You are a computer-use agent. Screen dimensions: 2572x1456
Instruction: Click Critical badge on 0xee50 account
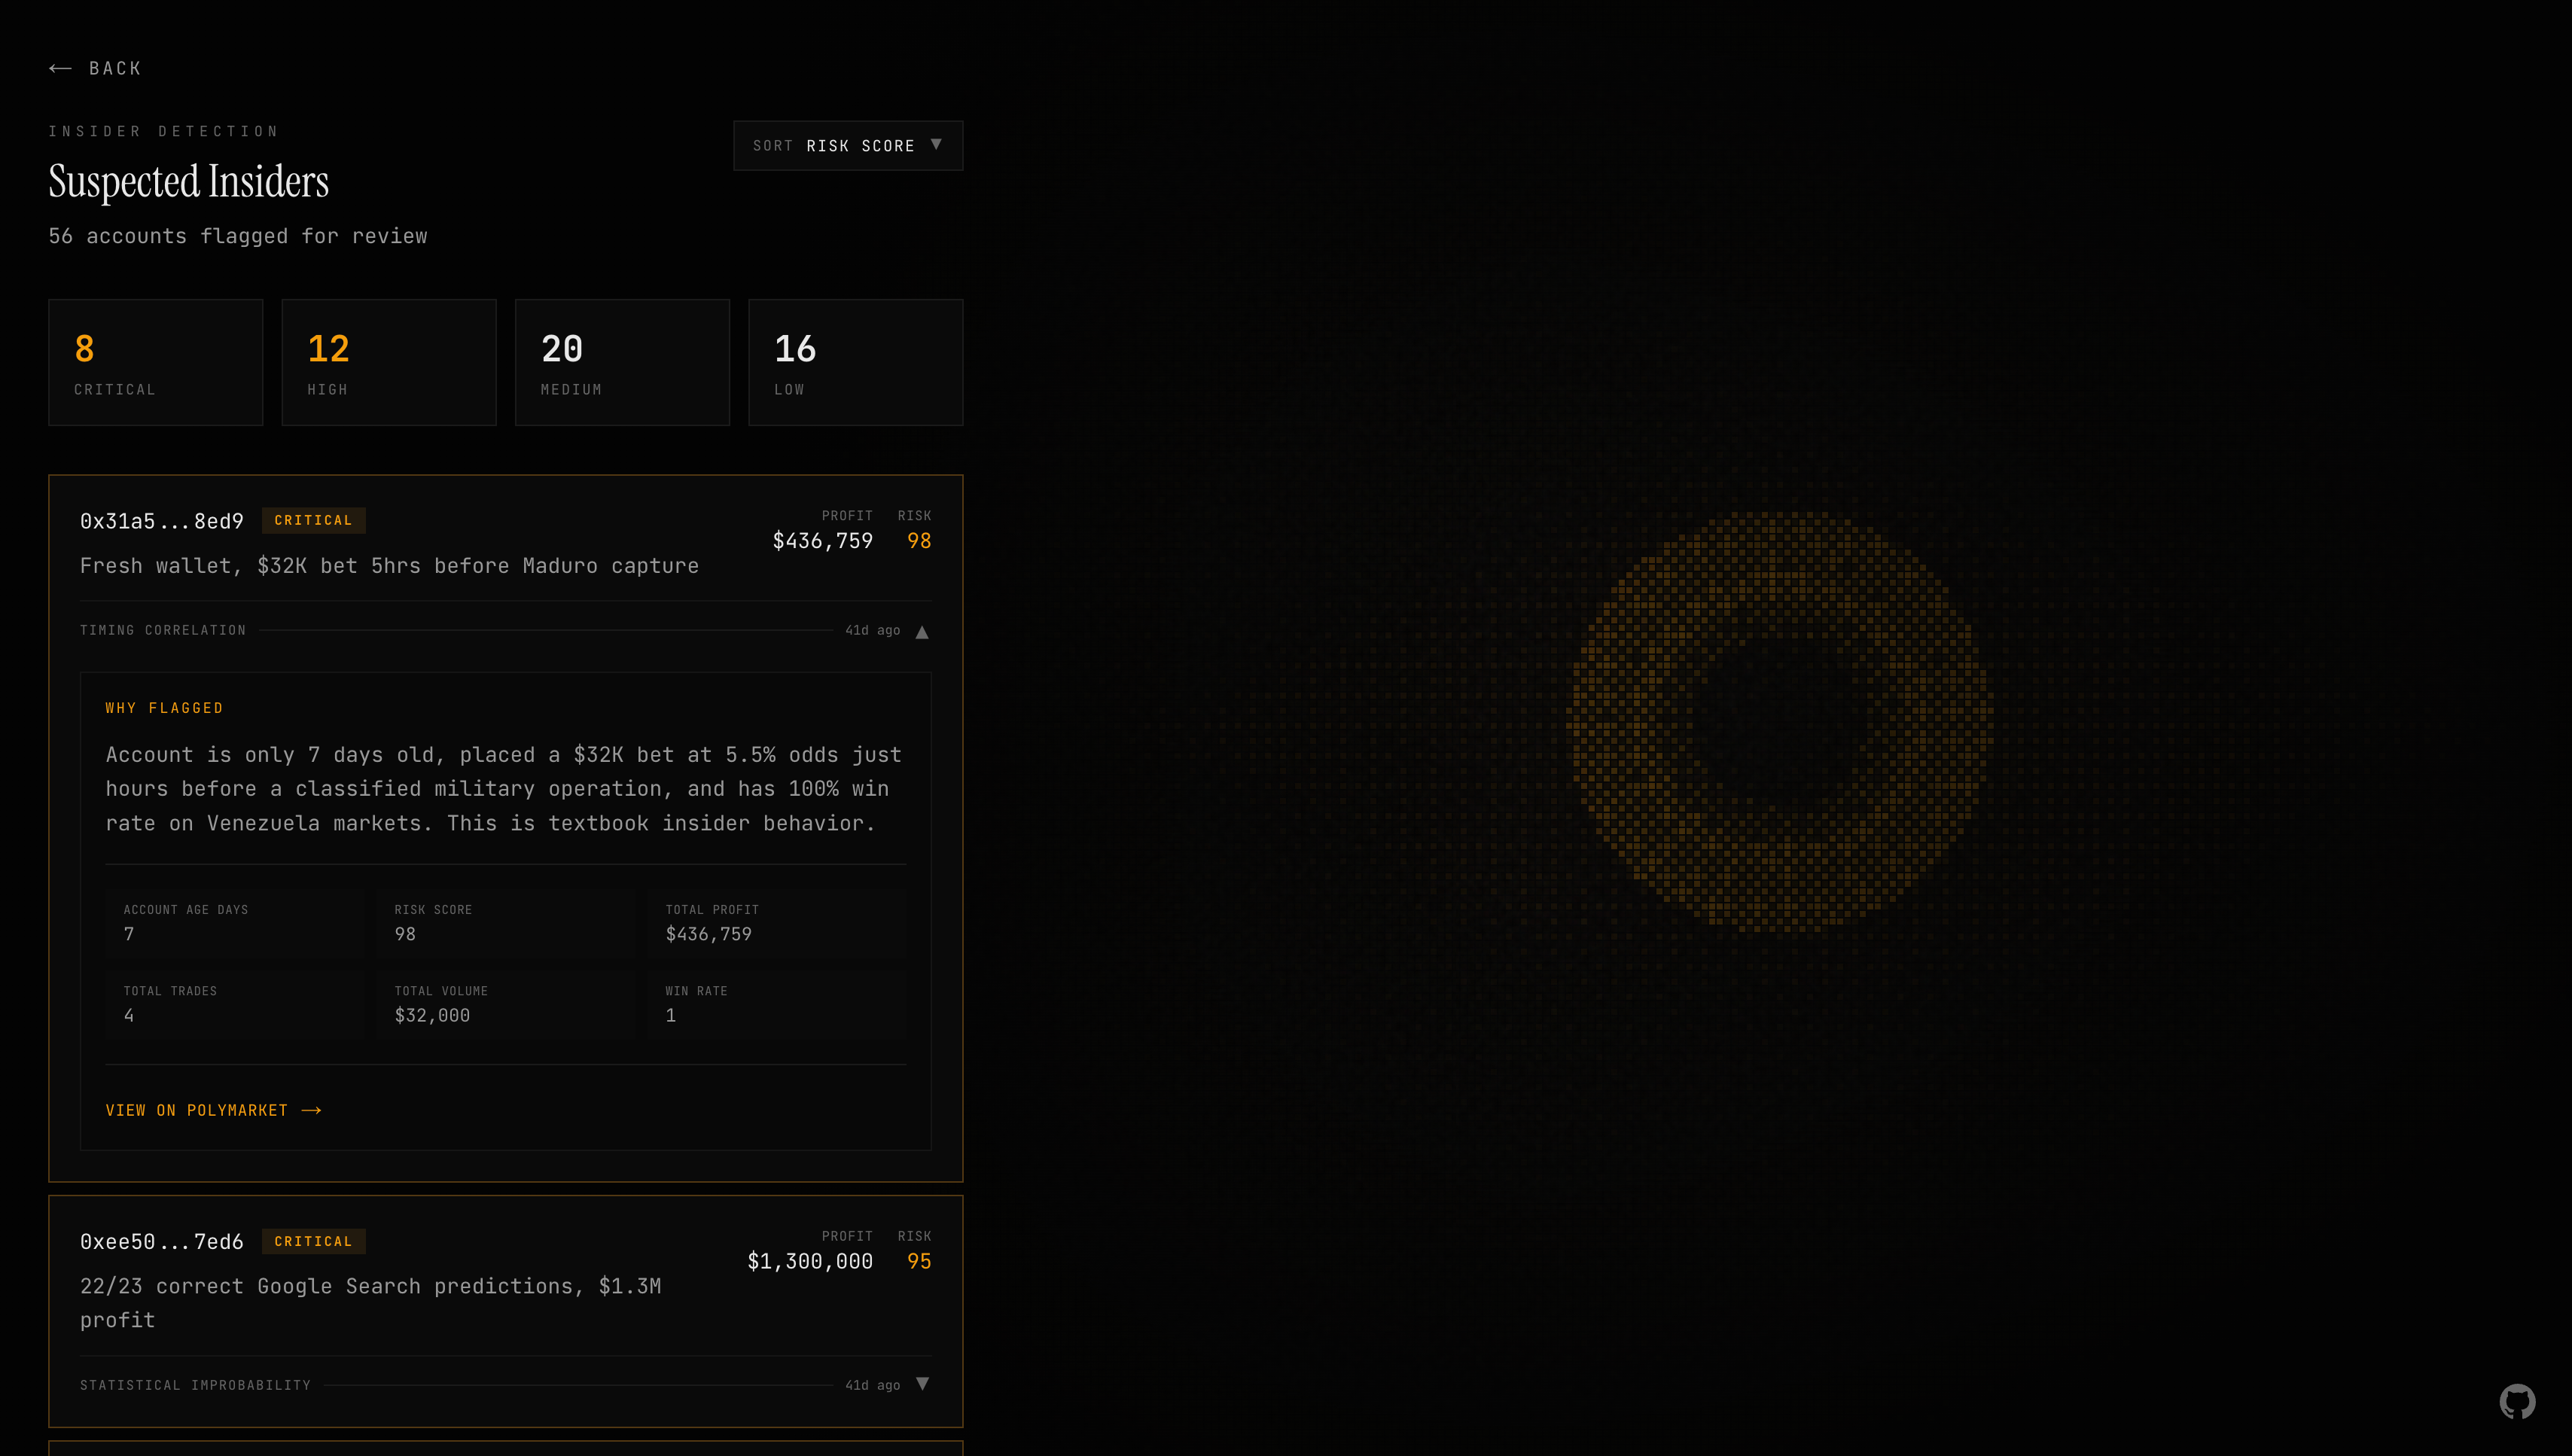313,1242
